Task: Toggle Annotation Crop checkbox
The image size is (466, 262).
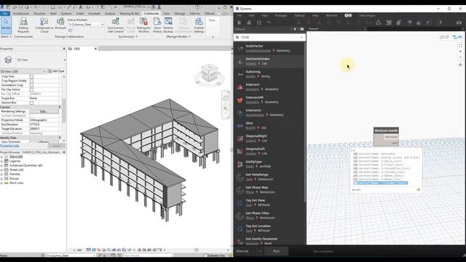Action: [31, 85]
